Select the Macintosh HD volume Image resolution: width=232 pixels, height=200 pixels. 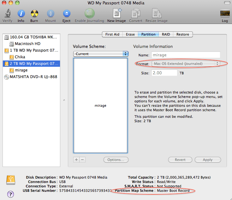pos(31,44)
